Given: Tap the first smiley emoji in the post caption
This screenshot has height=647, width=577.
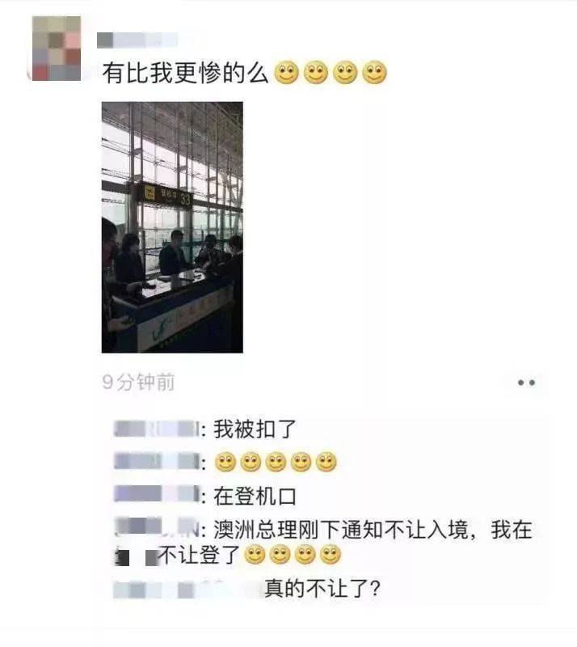Looking at the screenshot, I should 286,73.
